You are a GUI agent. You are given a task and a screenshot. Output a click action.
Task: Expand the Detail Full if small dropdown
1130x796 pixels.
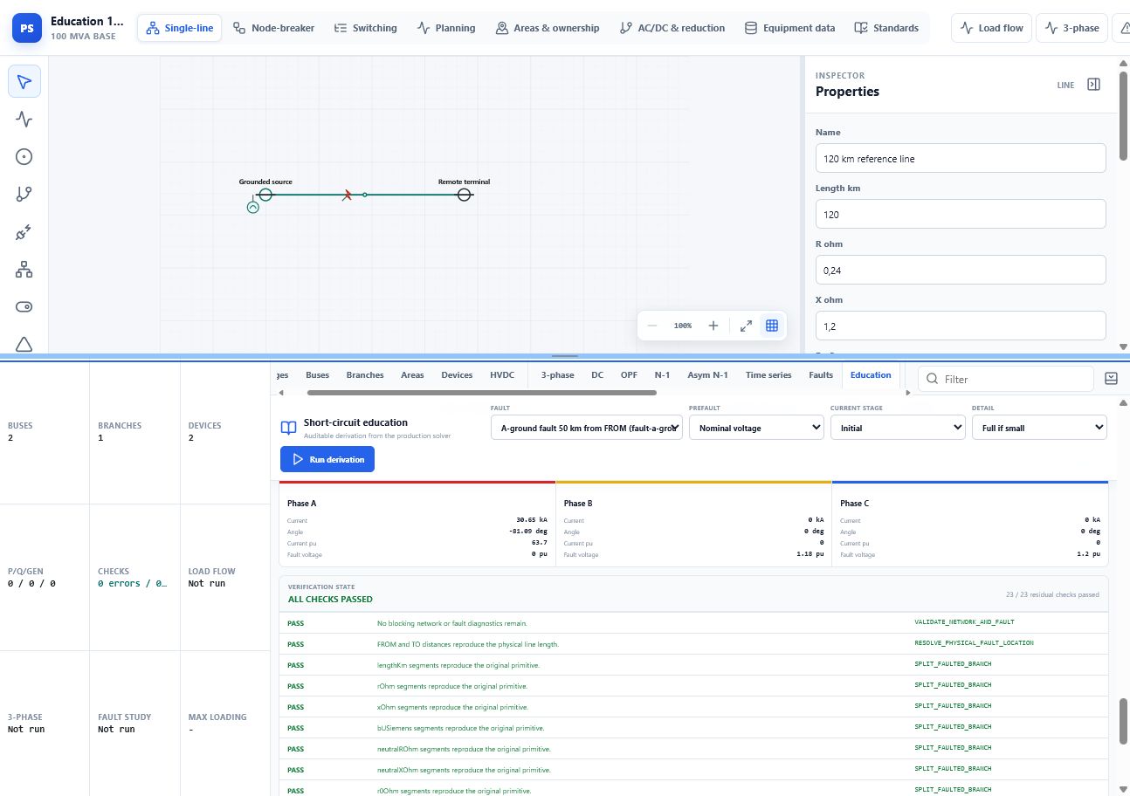(x=1039, y=428)
